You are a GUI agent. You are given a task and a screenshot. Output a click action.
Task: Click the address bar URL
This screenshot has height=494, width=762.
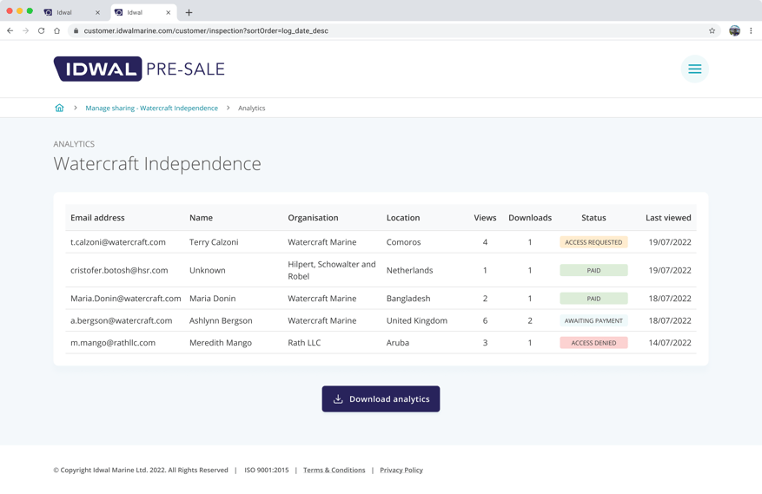click(206, 30)
